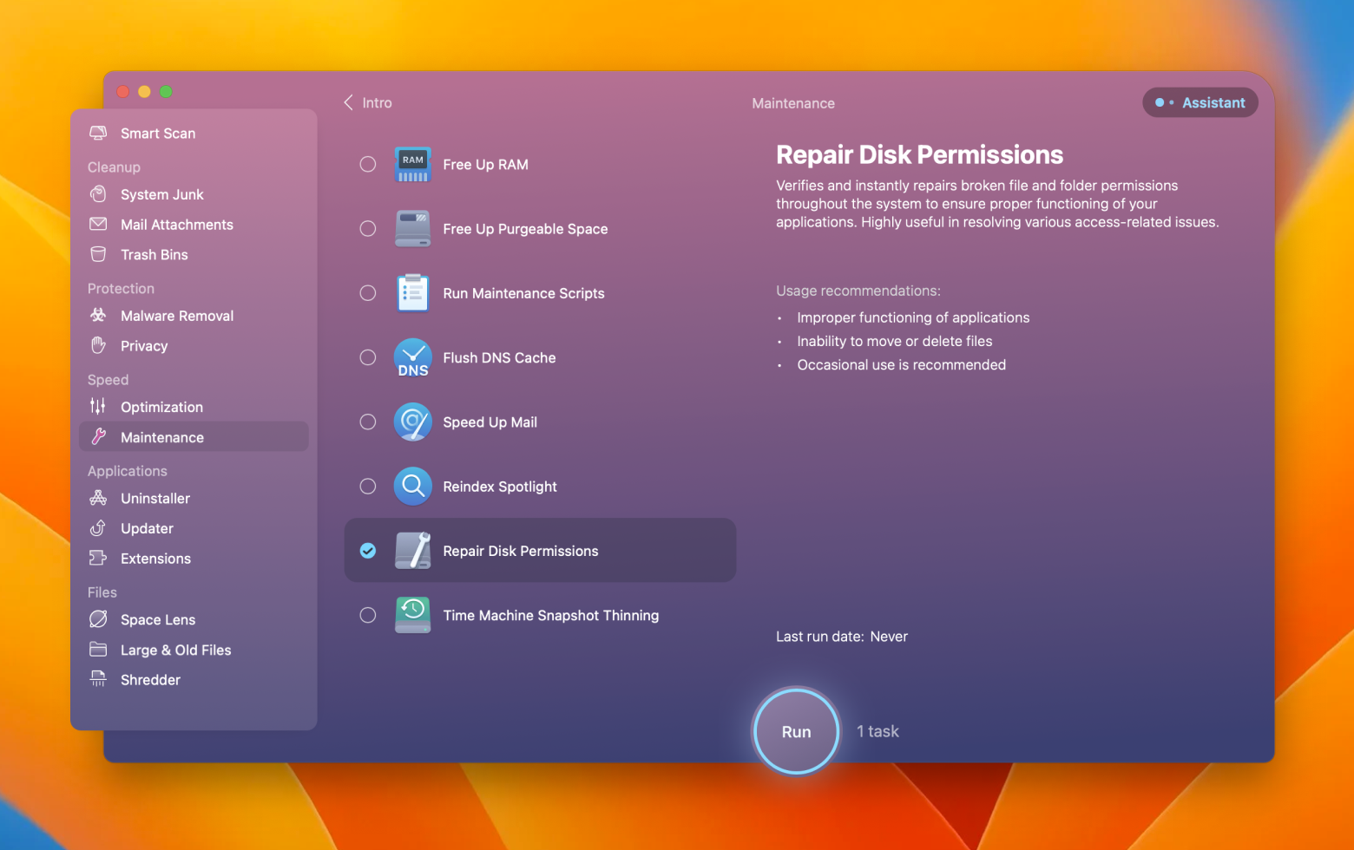Image resolution: width=1354 pixels, height=850 pixels.
Task: Enable the Flush DNS Cache checkbox
Action: pyautogui.click(x=368, y=358)
